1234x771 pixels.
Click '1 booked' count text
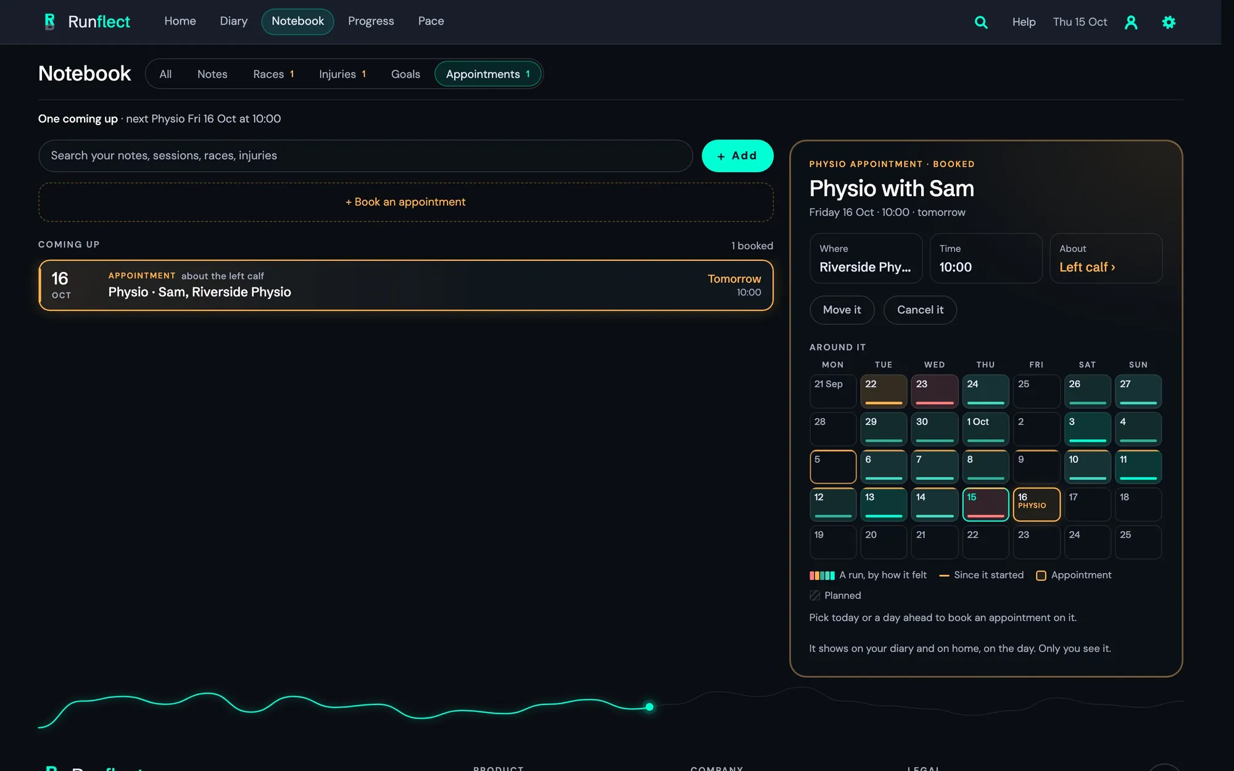[752, 245]
